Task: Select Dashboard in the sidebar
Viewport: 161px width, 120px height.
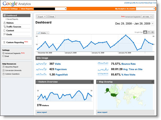Action: coord(17,15)
